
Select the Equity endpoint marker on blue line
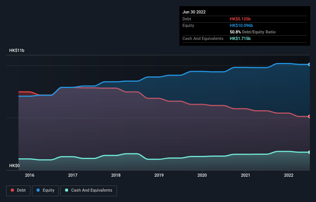click(x=309, y=65)
